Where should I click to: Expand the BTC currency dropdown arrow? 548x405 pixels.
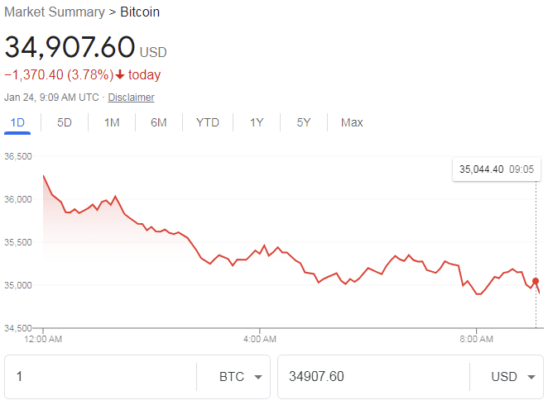point(258,377)
